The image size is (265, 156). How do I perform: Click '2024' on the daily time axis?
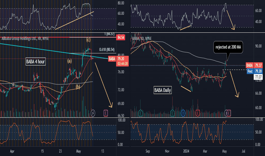pos(186,151)
